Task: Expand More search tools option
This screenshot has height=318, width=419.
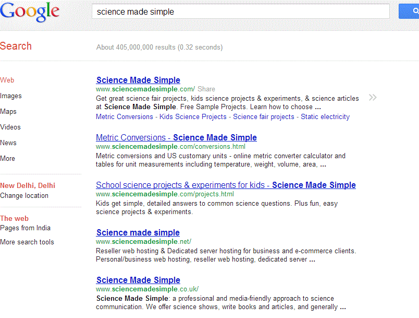Action: [x=27, y=242]
